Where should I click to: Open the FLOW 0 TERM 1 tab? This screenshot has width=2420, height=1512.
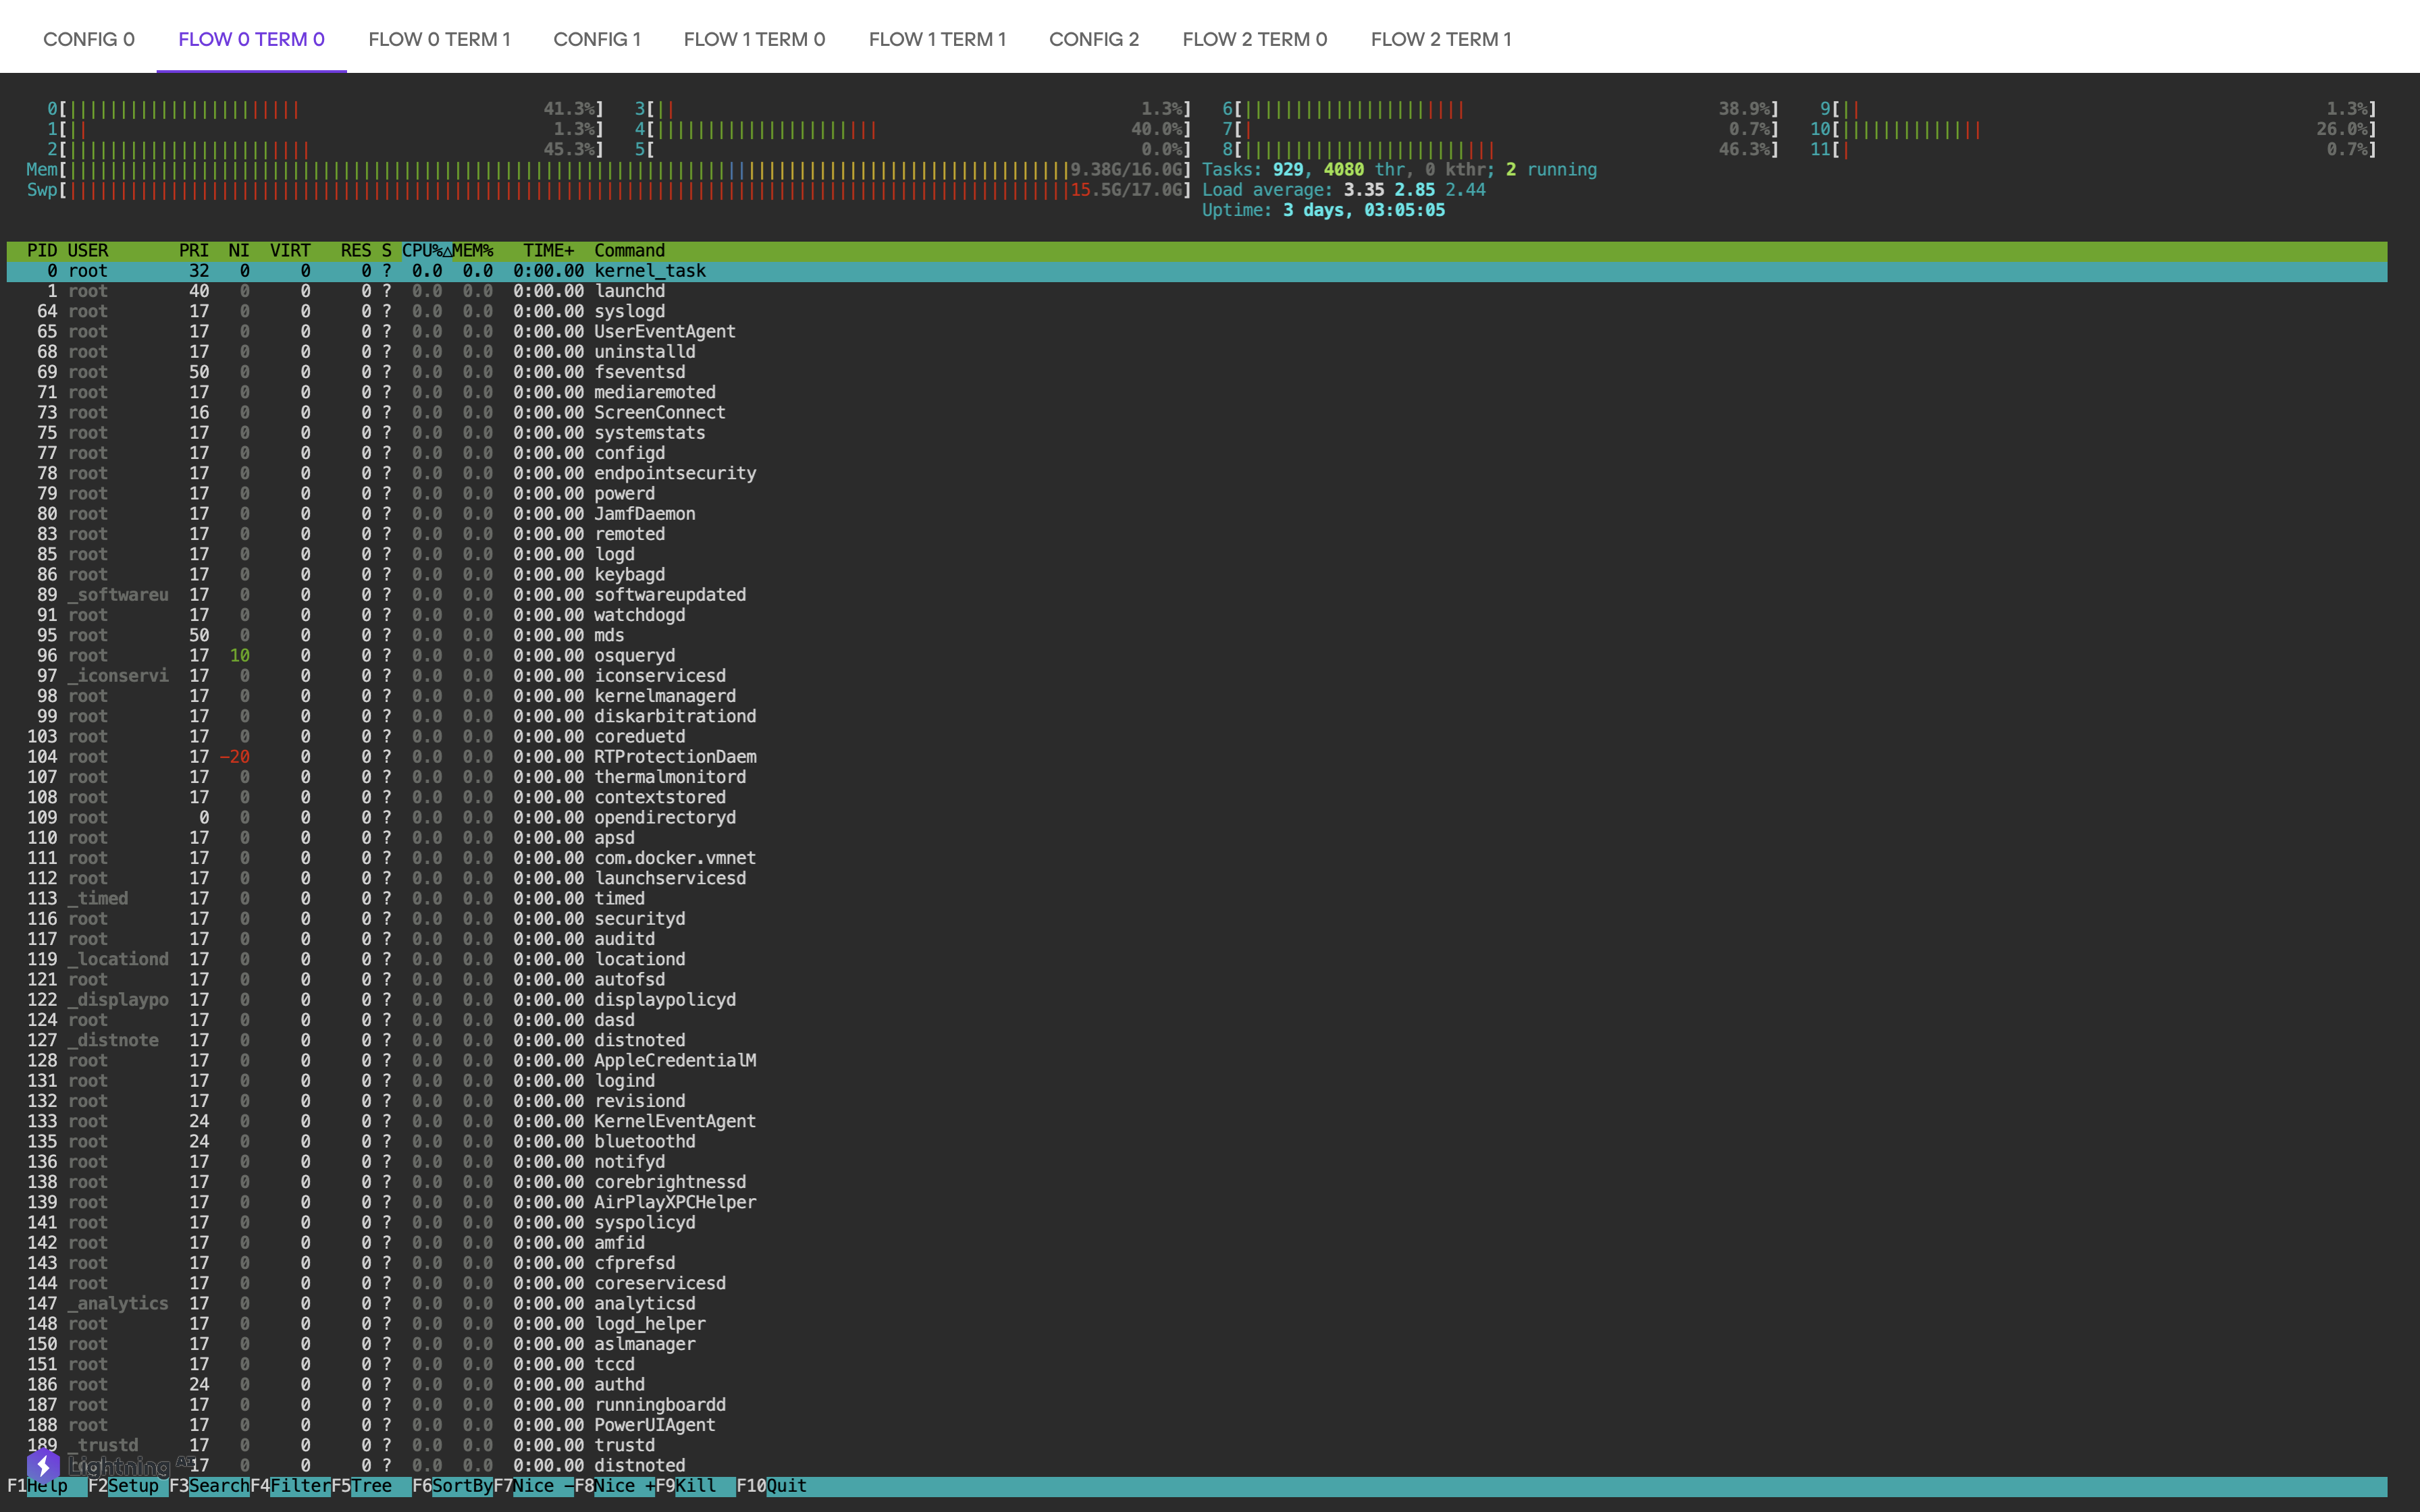[439, 39]
